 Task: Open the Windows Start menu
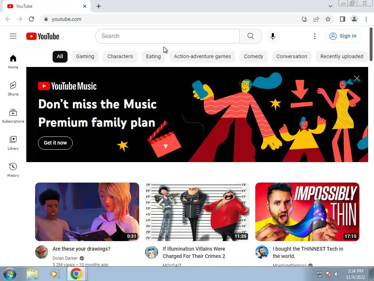[9, 274]
